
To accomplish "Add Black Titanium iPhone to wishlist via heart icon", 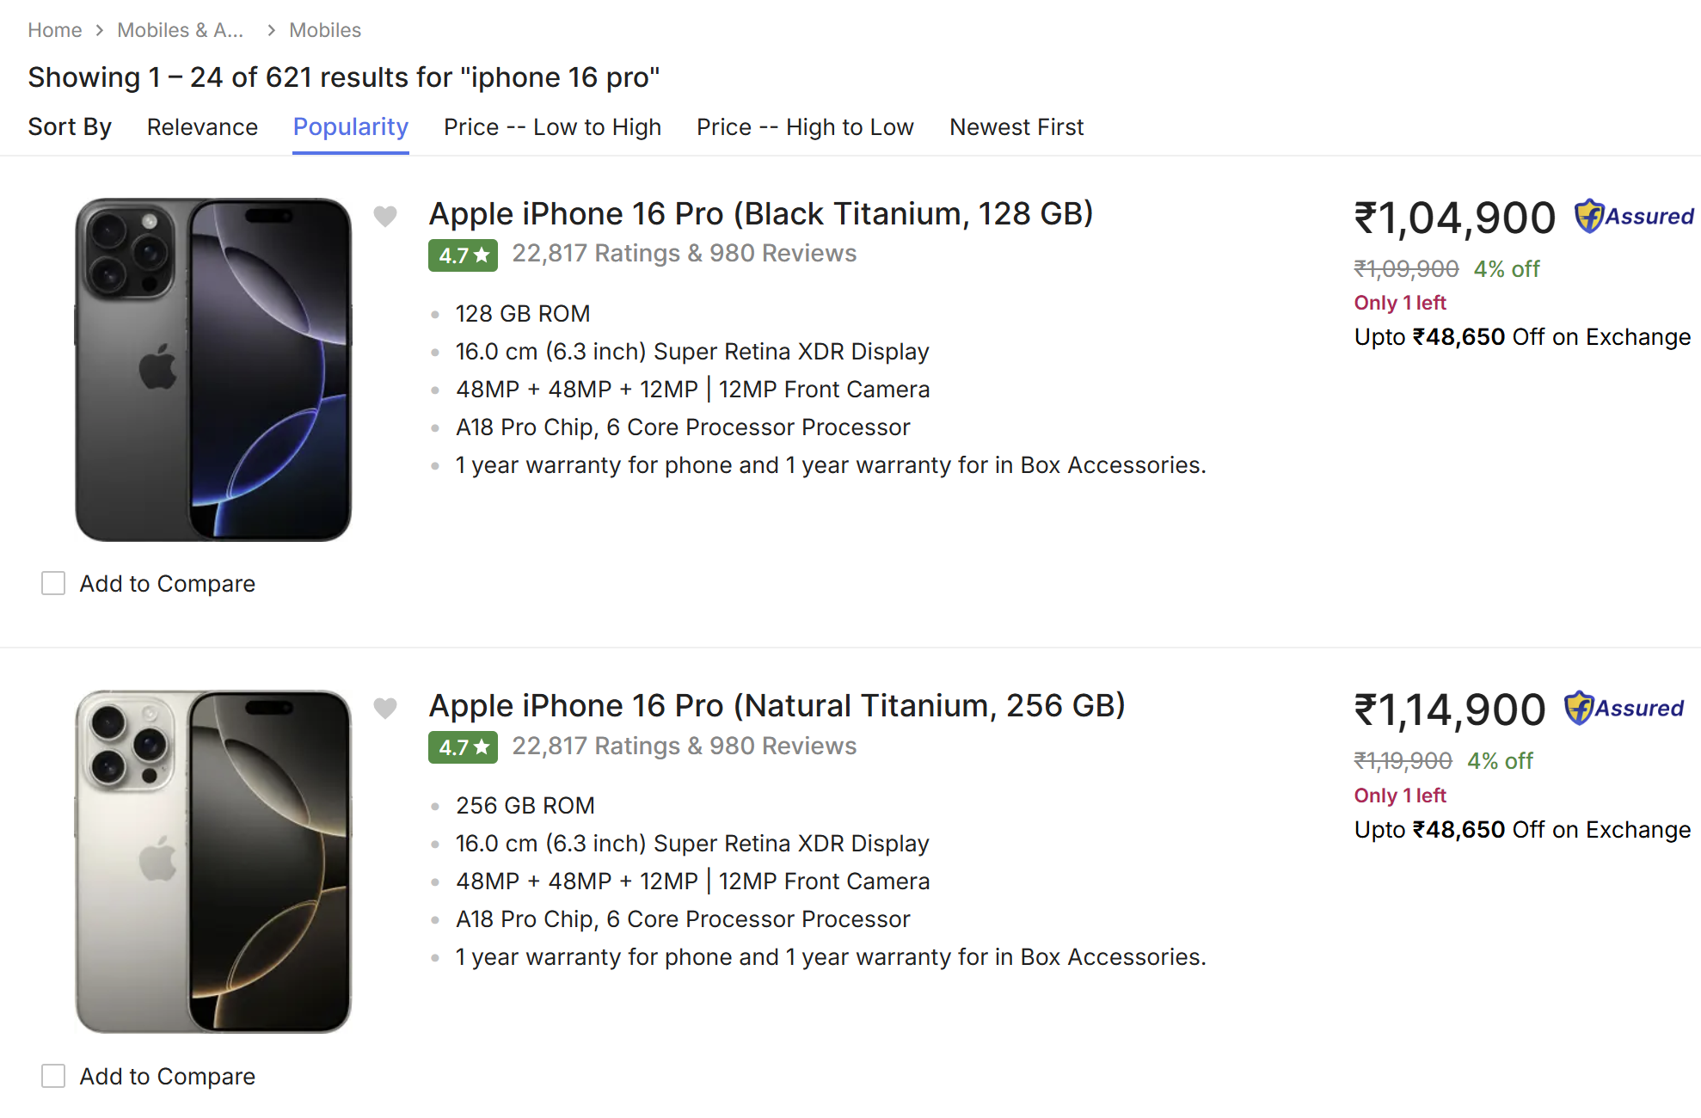I will click(384, 218).
